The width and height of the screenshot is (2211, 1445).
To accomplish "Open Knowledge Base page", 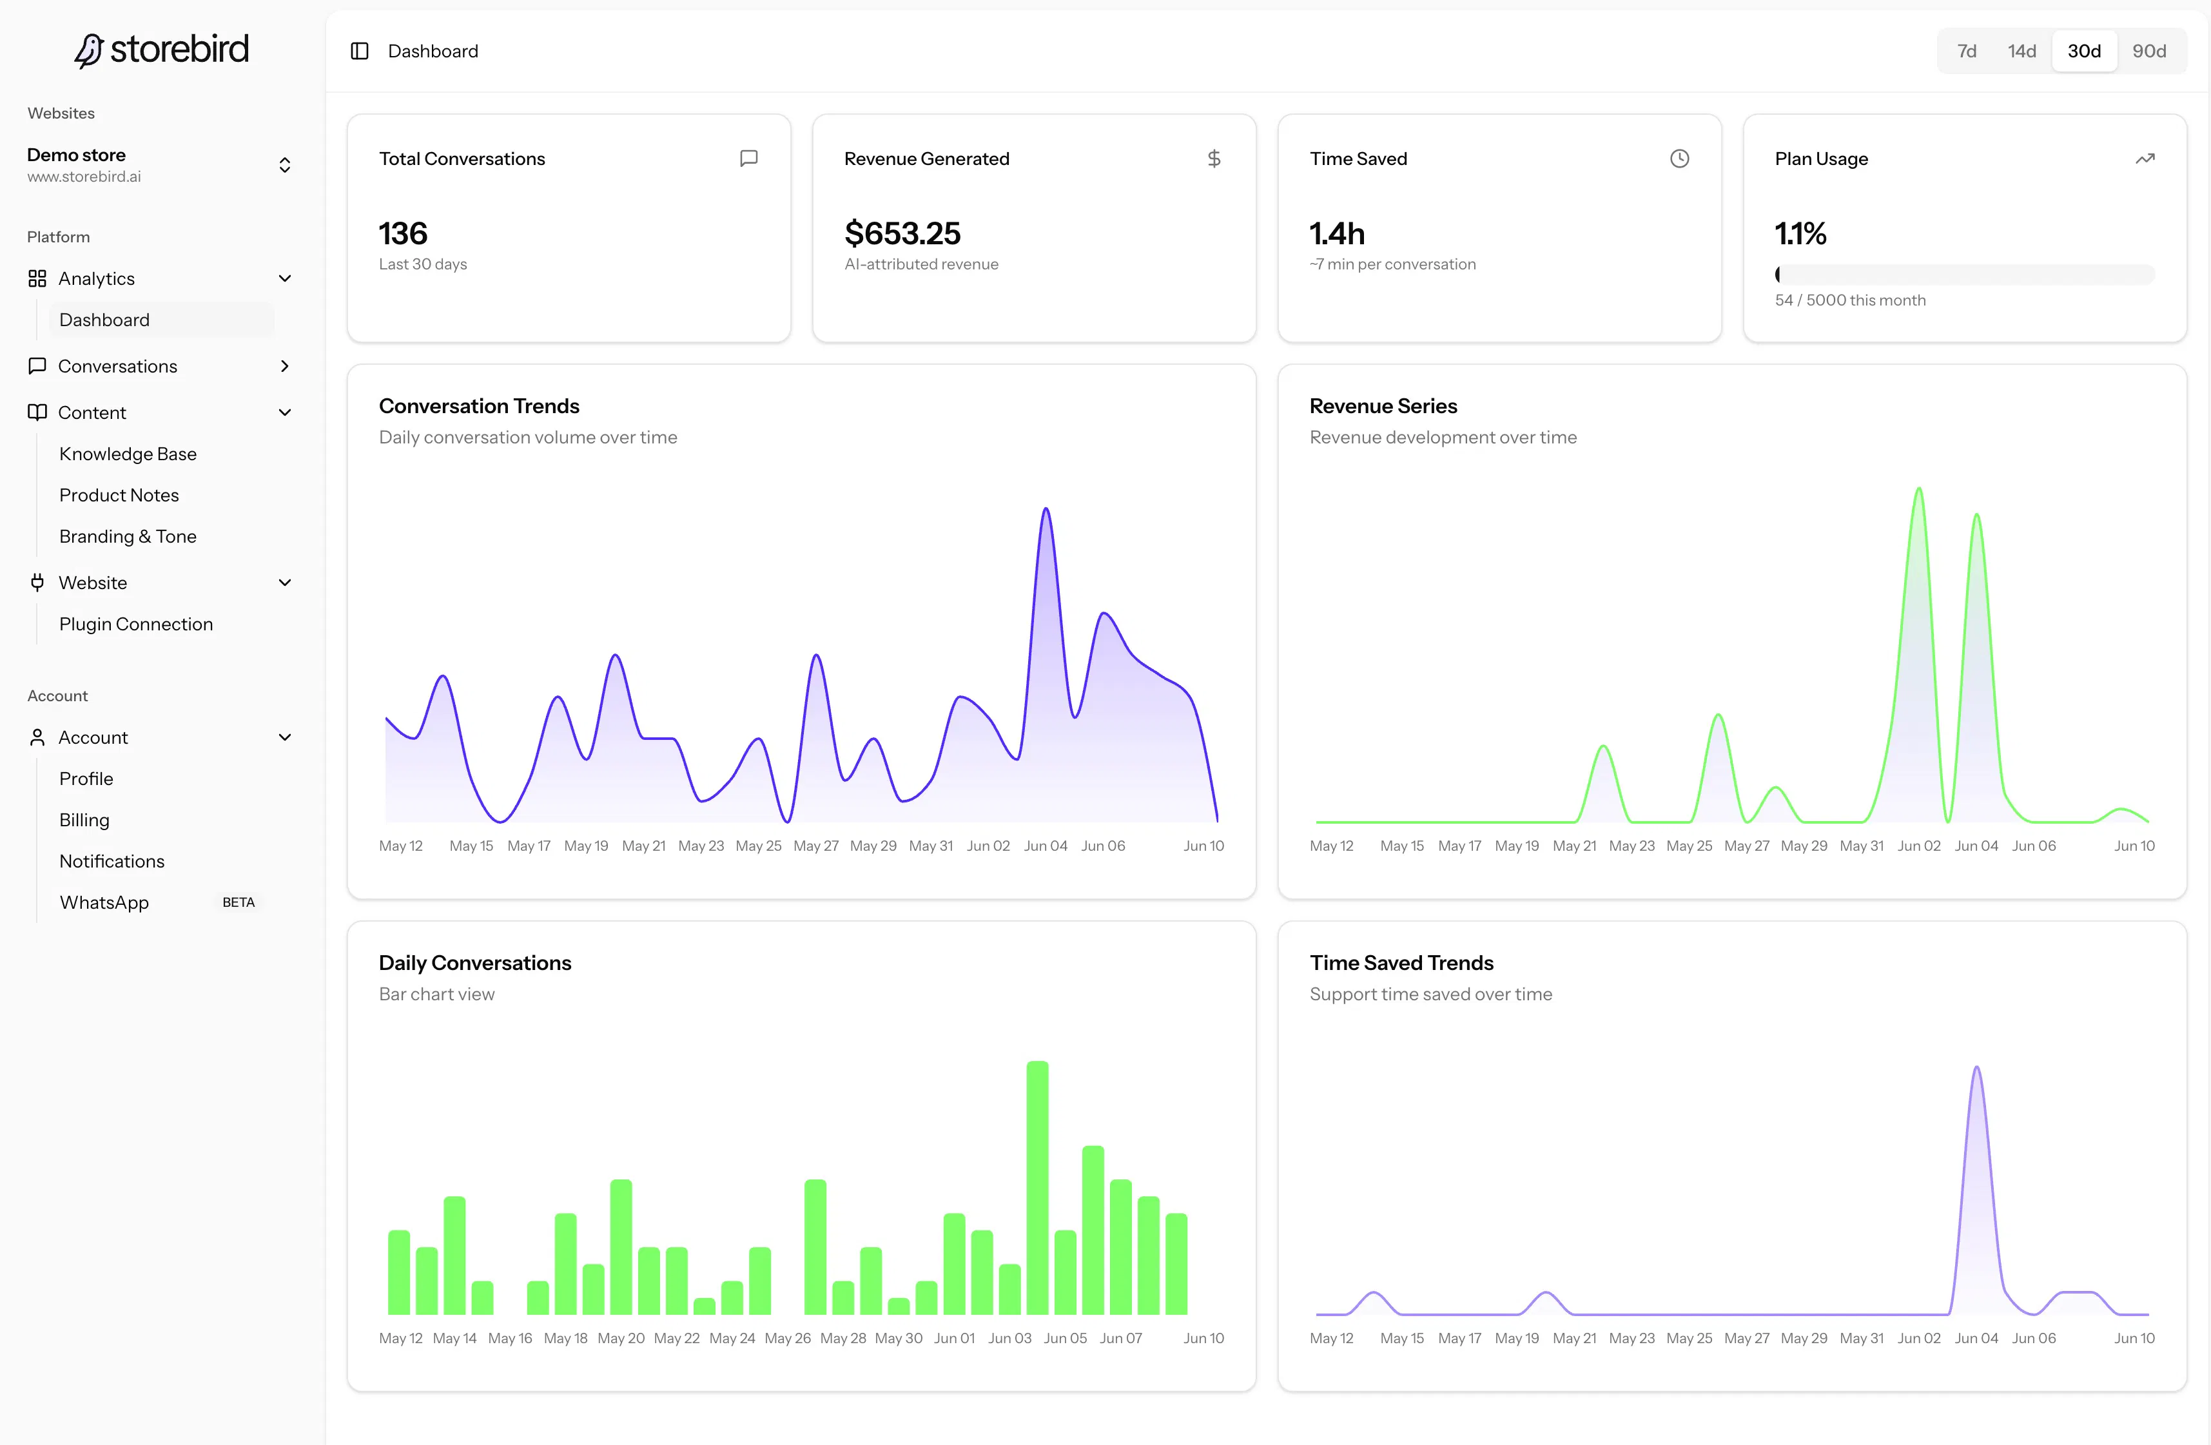I will click(x=128, y=454).
